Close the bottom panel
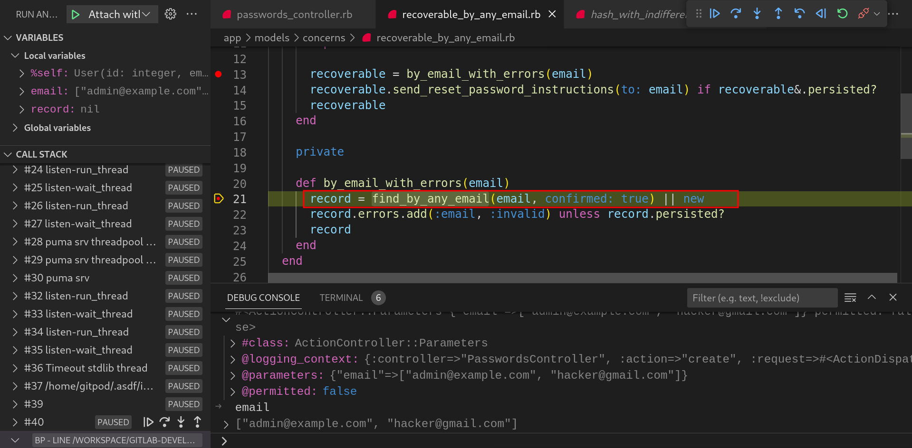Viewport: 912px width, 448px height. tap(893, 297)
